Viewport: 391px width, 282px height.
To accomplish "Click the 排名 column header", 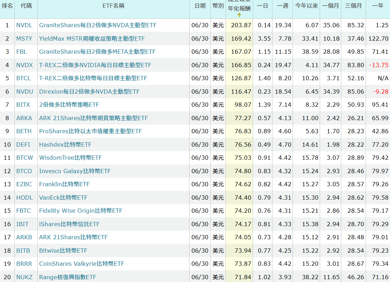I will [x=7, y=6].
